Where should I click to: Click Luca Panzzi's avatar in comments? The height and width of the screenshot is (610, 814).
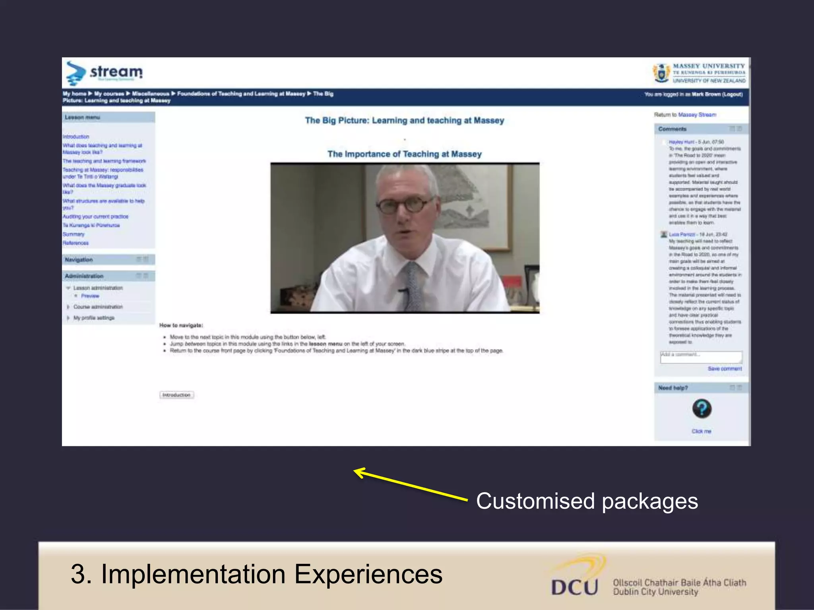[663, 234]
